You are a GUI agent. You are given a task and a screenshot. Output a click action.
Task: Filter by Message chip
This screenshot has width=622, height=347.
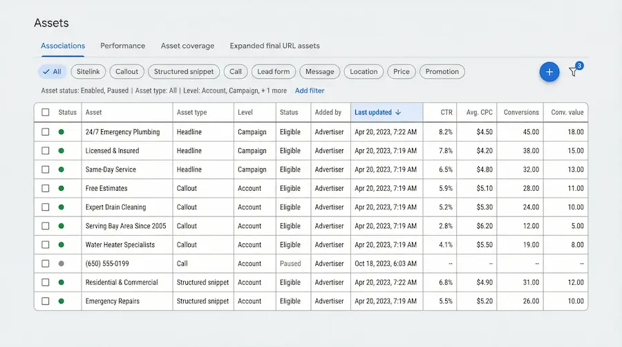coord(320,72)
